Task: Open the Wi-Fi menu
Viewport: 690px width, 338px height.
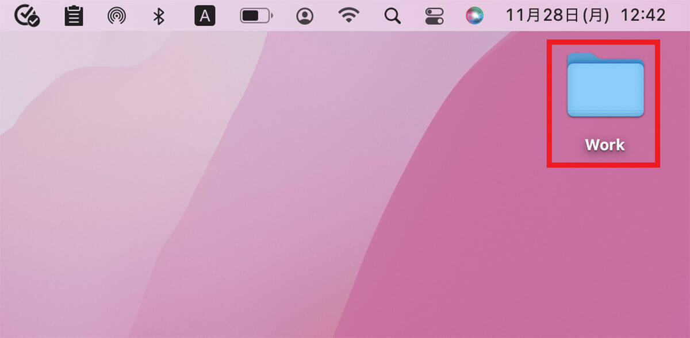Action: [348, 15]
